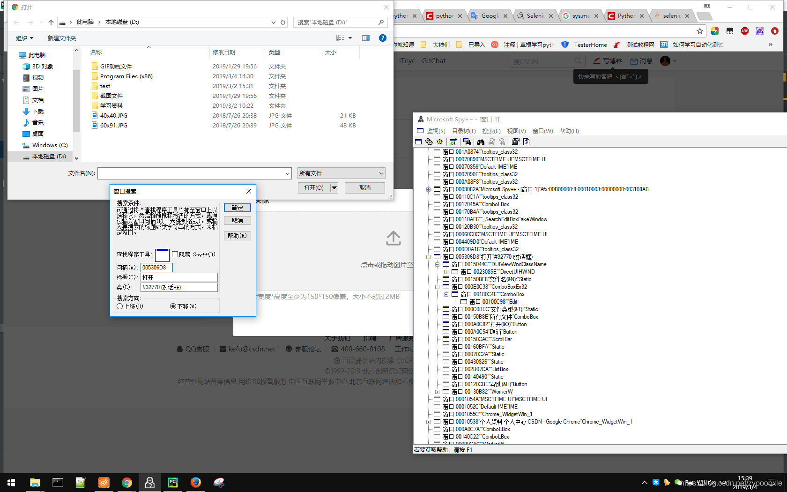
Task: Click 打开(O) button in Open dialog
Action: [314, 188]
